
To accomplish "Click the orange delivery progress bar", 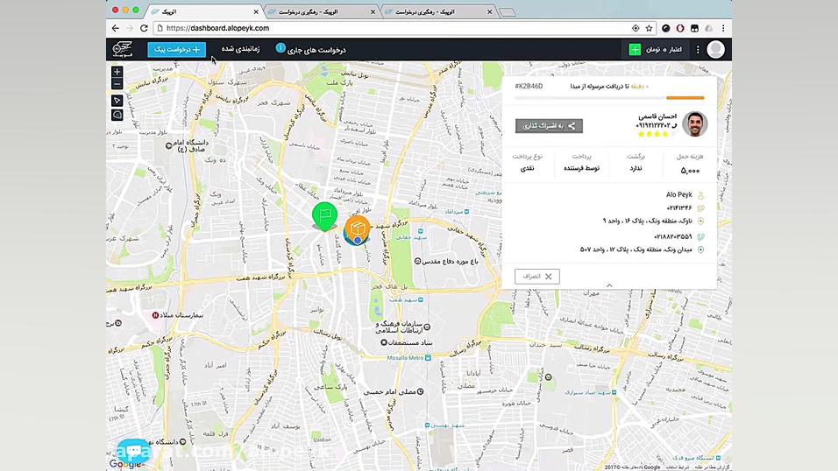I will [x=685, y=98].
